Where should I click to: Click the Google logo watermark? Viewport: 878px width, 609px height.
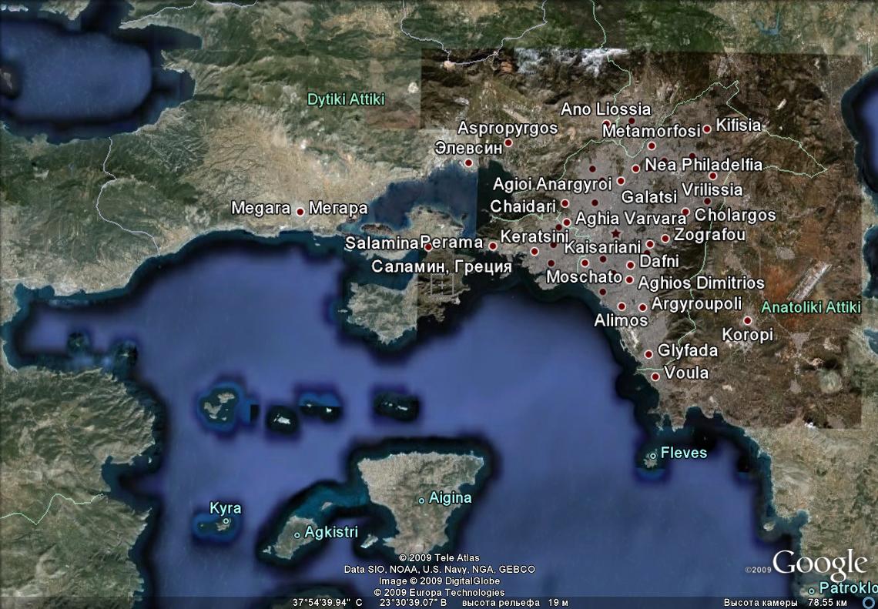pos(819,564)
